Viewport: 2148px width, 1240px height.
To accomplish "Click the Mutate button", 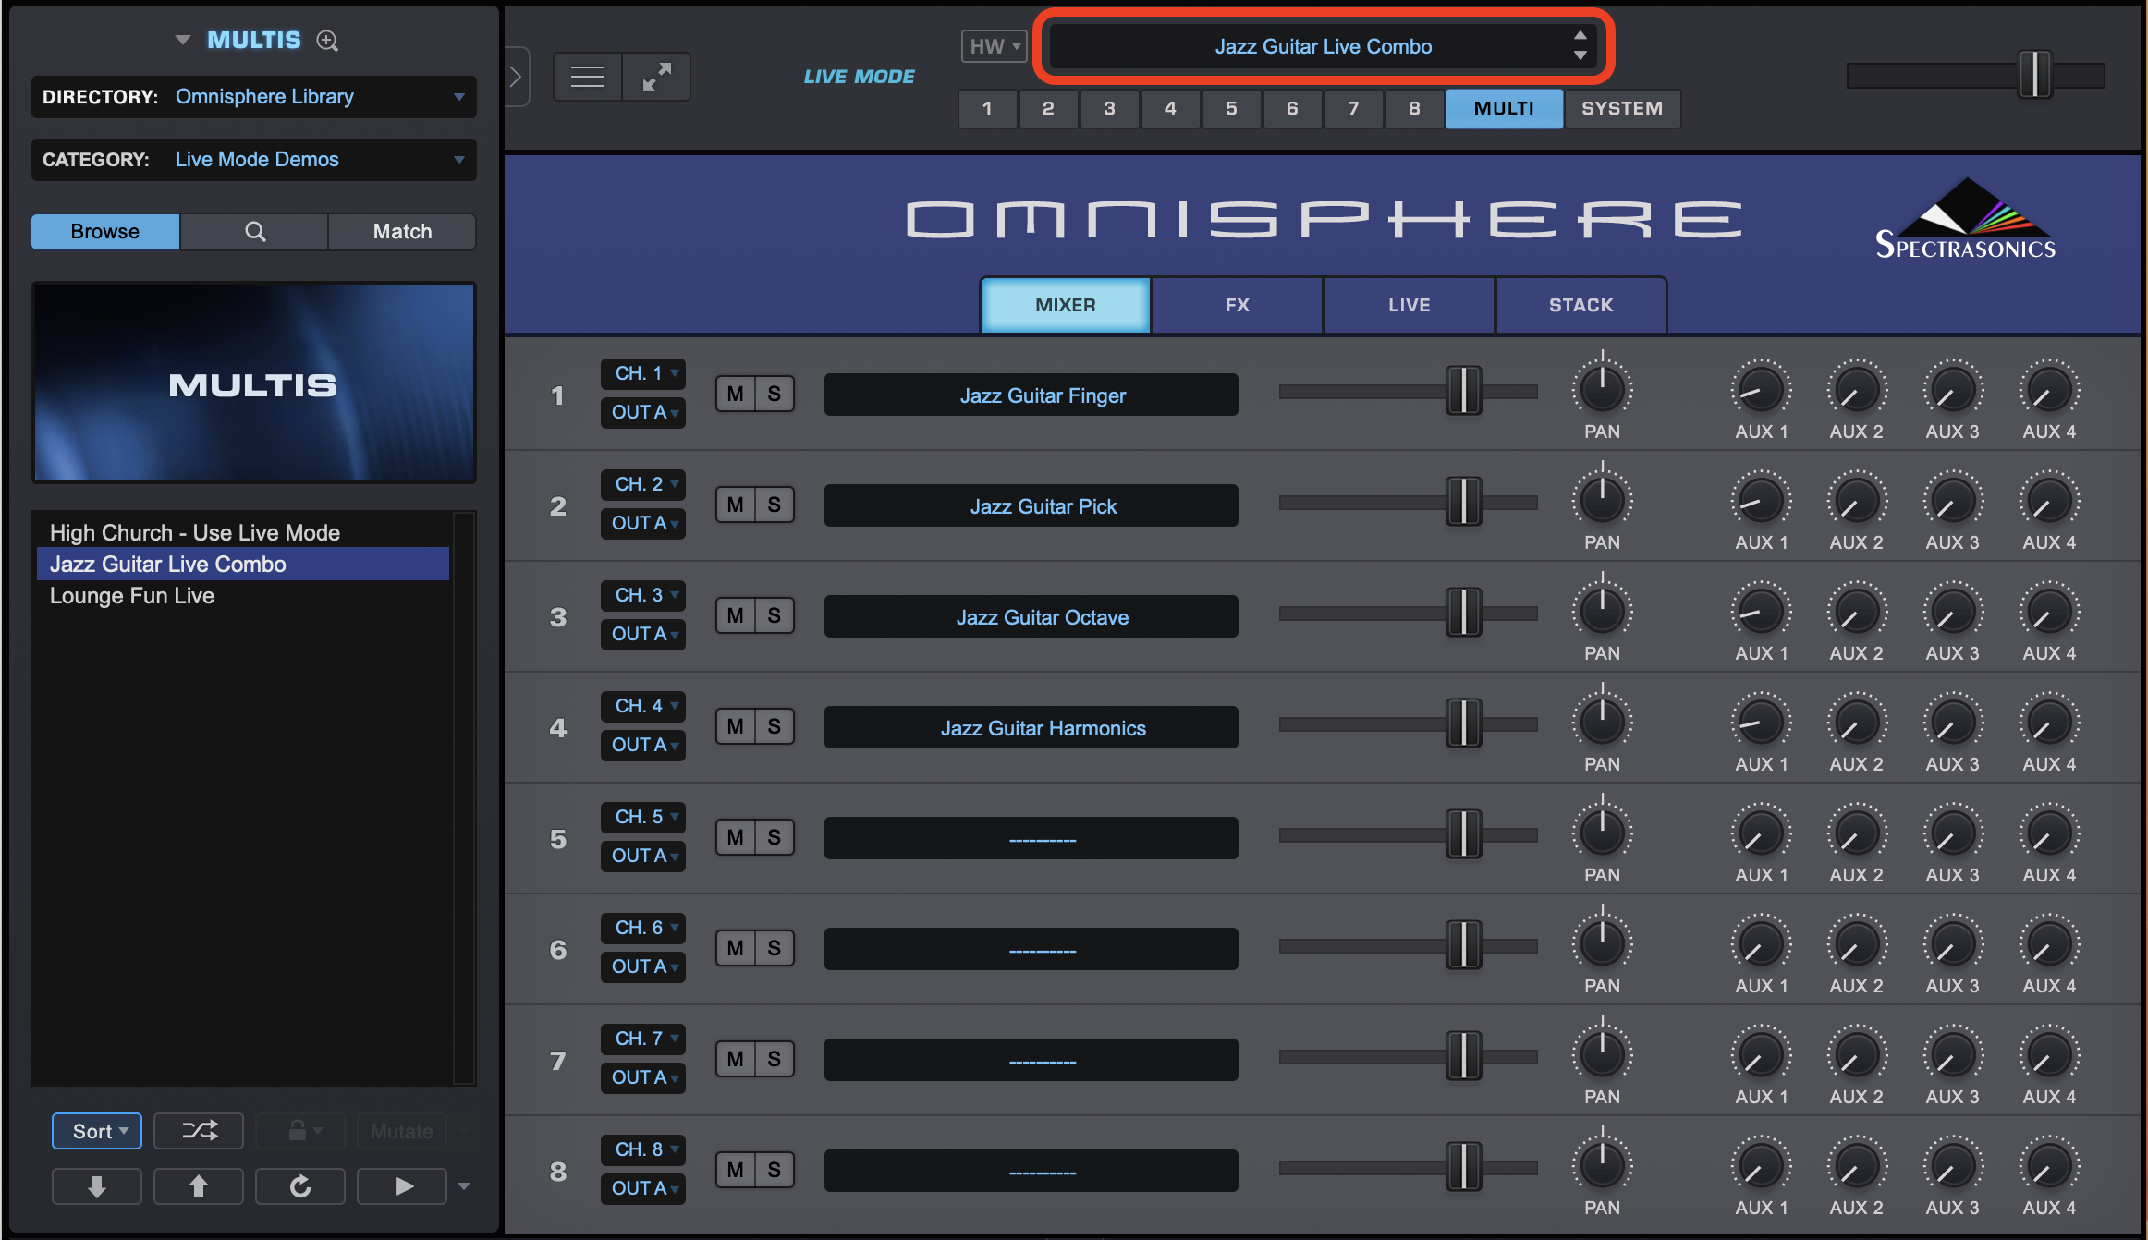I will click(x=402, y=1131).
